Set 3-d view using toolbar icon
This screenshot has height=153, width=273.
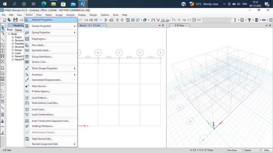(86, 20)
